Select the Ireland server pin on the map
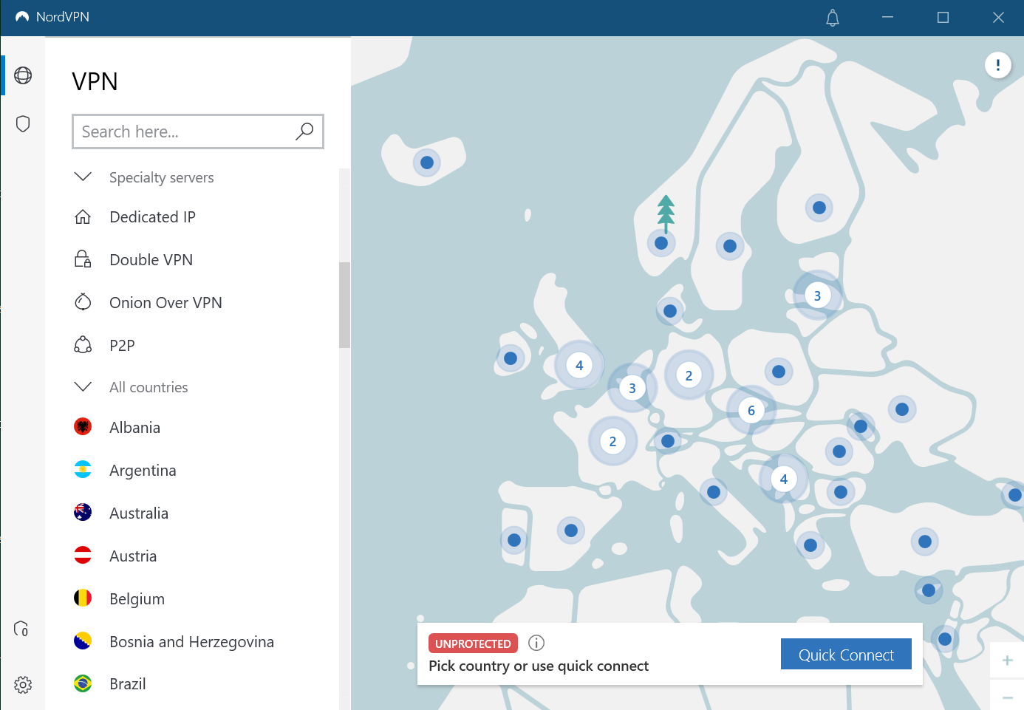This screenshot has height=710, width=1024. coord(511,358)
